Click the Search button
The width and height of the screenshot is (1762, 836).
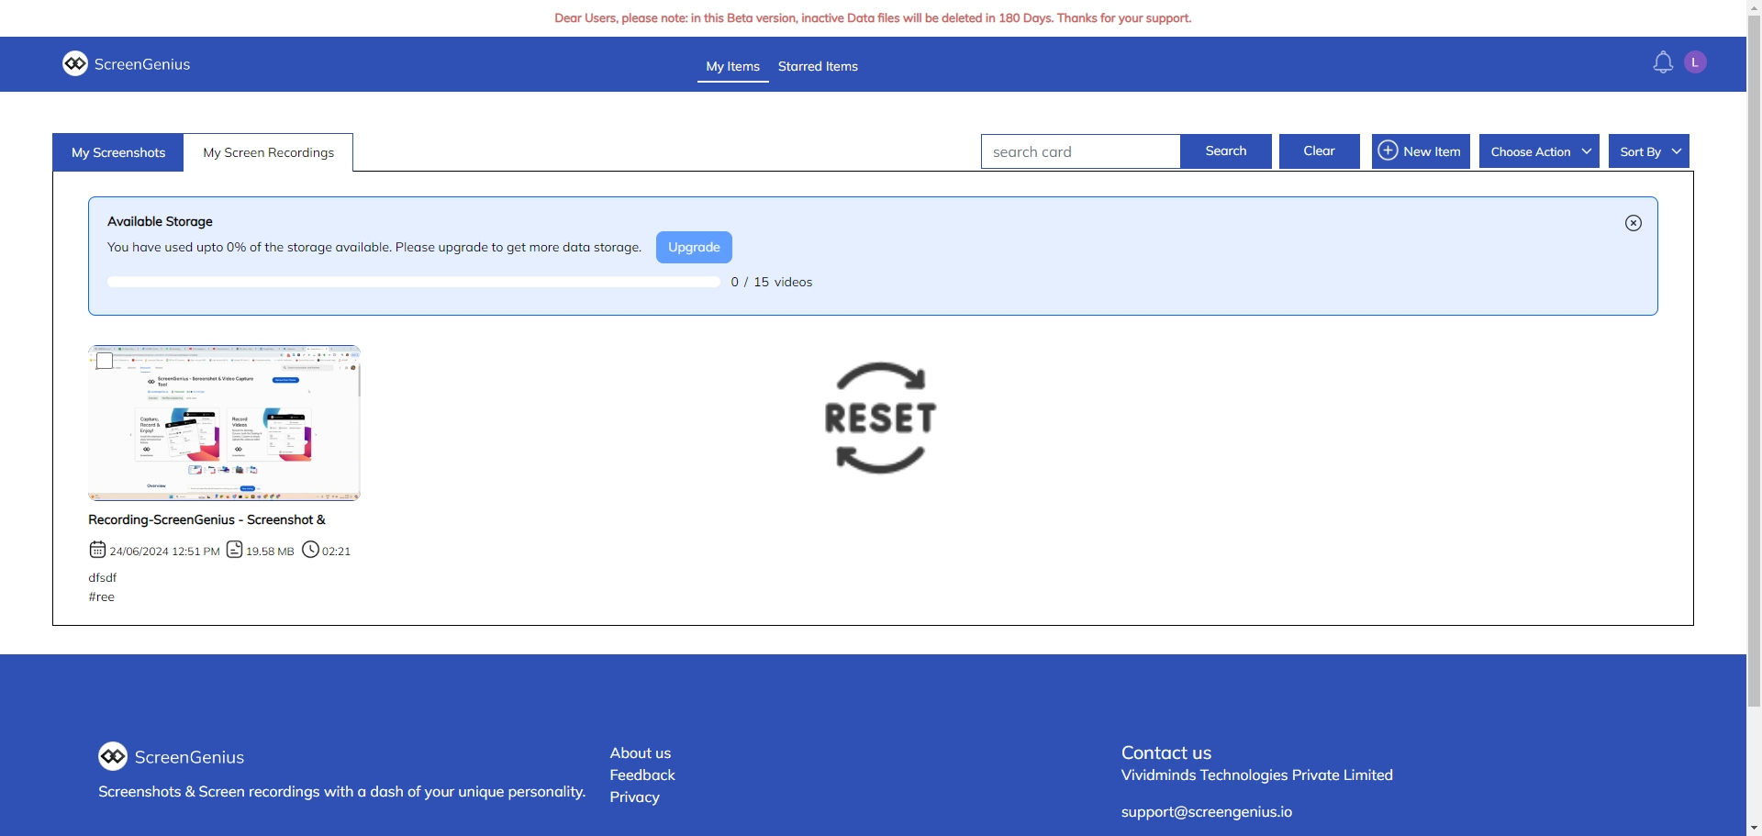point(1226,151)
